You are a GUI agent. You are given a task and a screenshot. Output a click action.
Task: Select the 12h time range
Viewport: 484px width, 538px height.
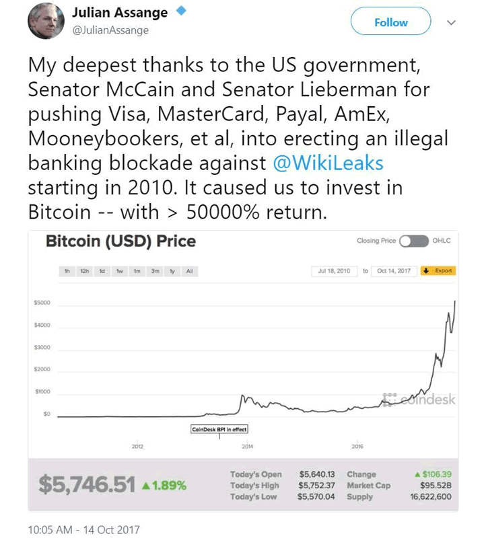tap(85, 271)
